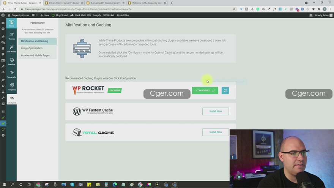Open Carpentry Corner site link in admin bar
This screenshot has width=334, height=188.
pos(18,15)
